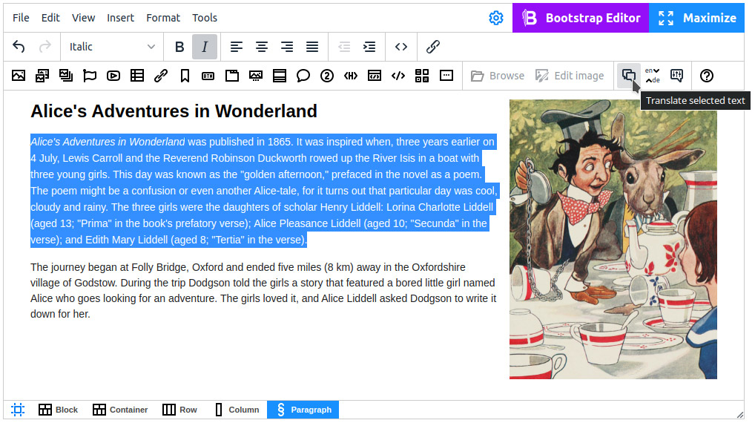Click Browse file manager button
The height and width of the screenshot is (423, 755).
click(x=498, y=76)
